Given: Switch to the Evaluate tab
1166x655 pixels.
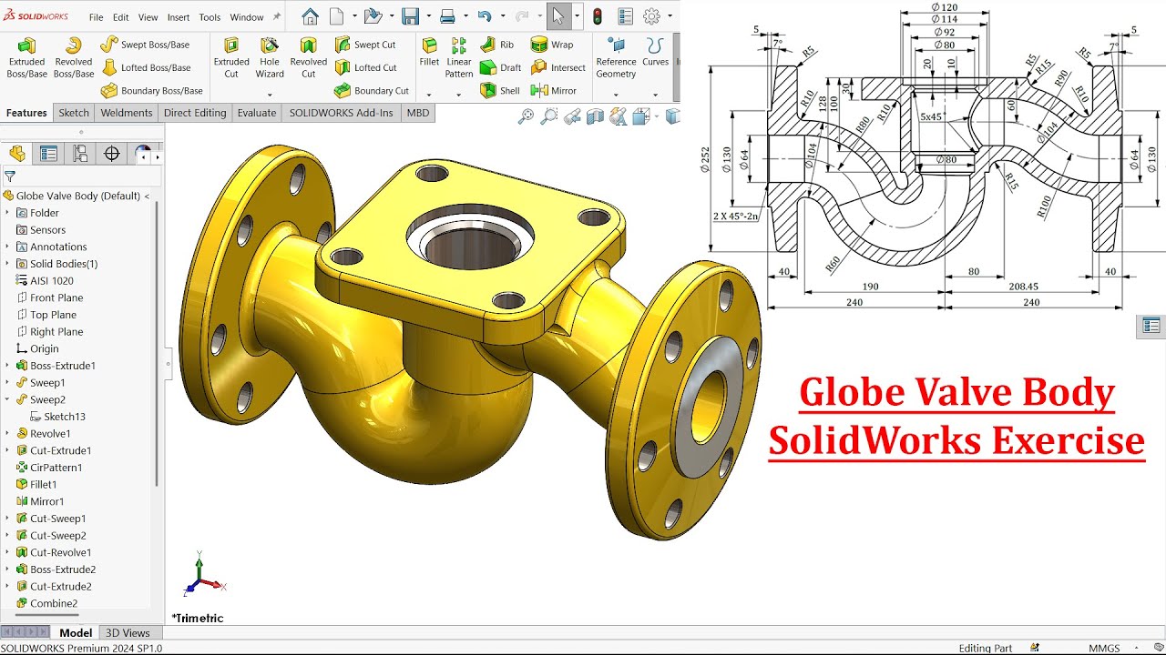Looking at the screenshot, I should (257, 113).
